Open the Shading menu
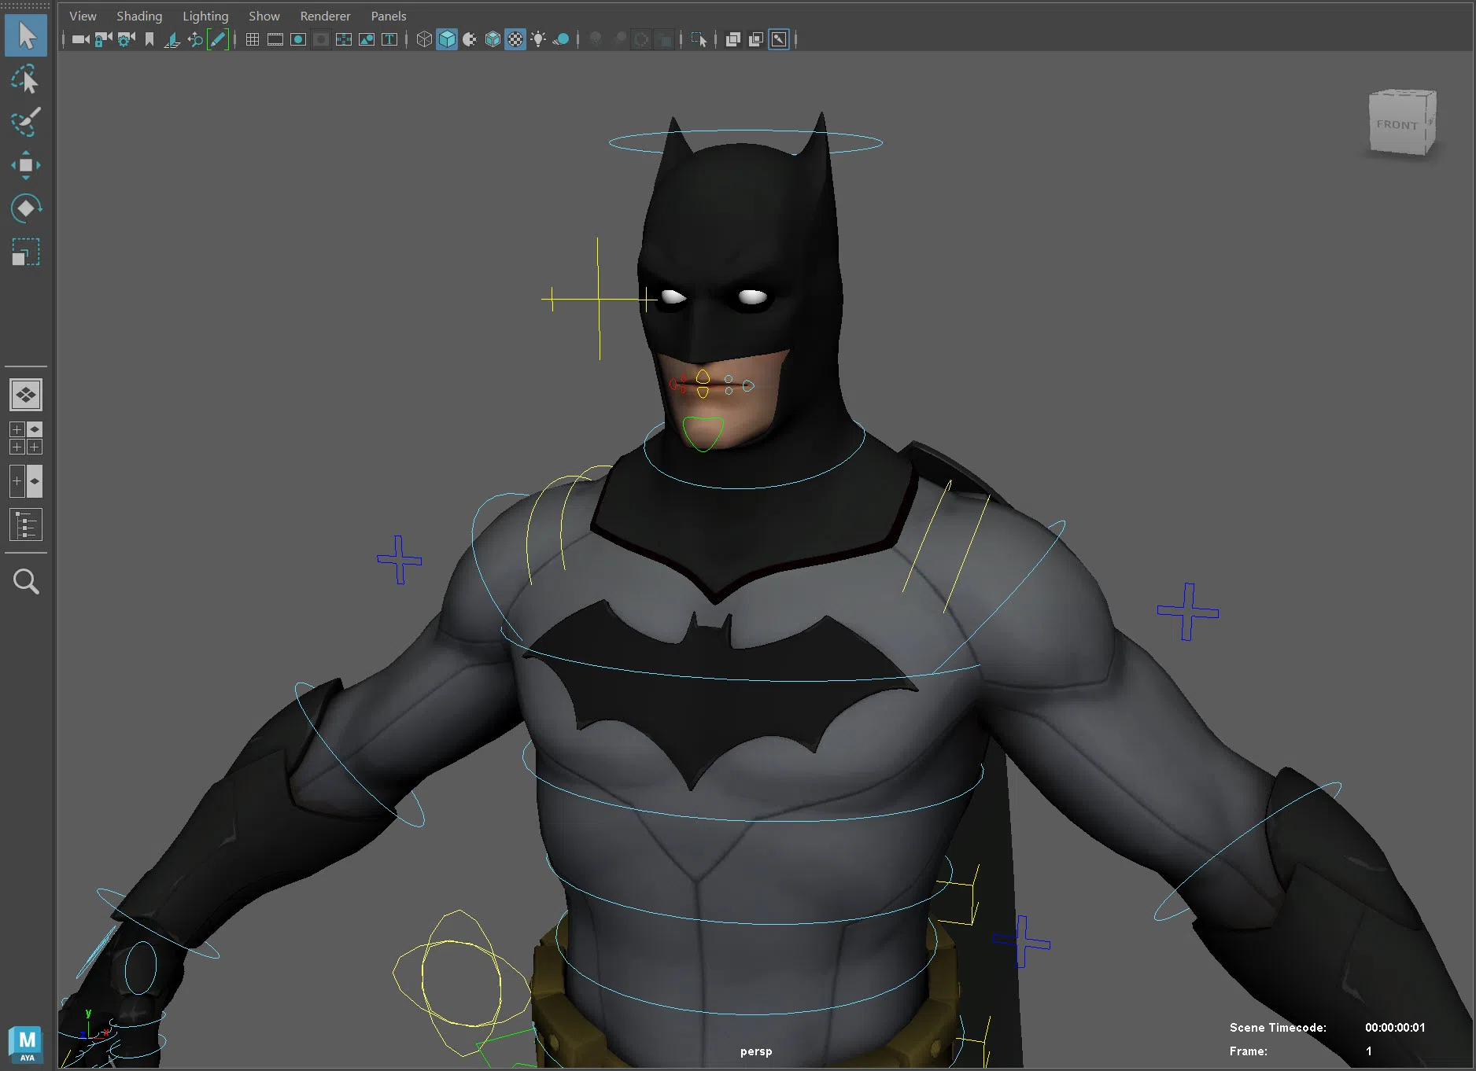Viewport: 1476px width, 1071px height. 139,16
